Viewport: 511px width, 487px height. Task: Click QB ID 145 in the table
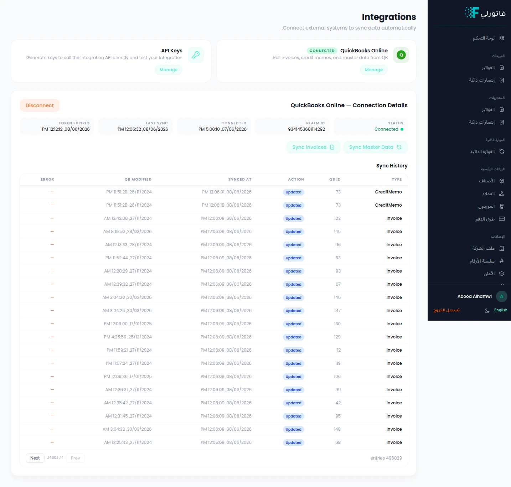coord(337,232)
